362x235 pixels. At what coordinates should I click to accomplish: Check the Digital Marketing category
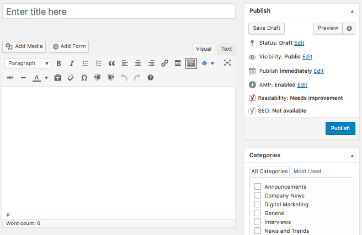click(258, 204)
